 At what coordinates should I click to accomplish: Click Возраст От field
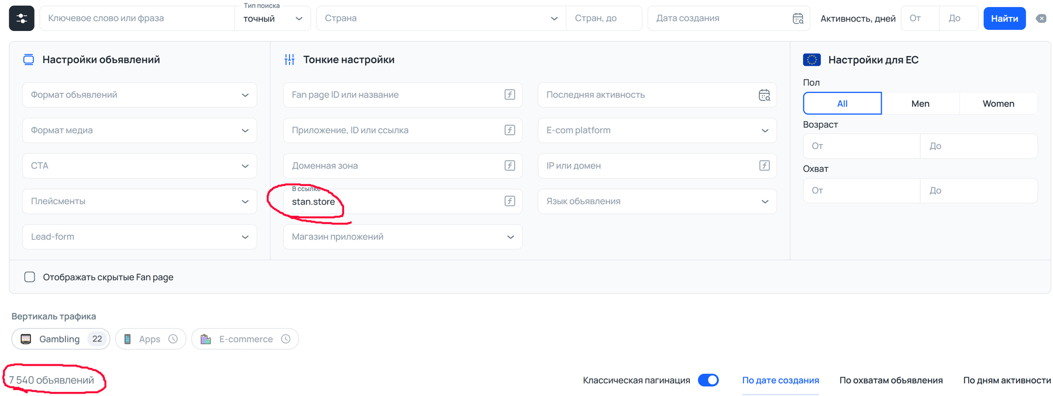click(x=862, y=146)
